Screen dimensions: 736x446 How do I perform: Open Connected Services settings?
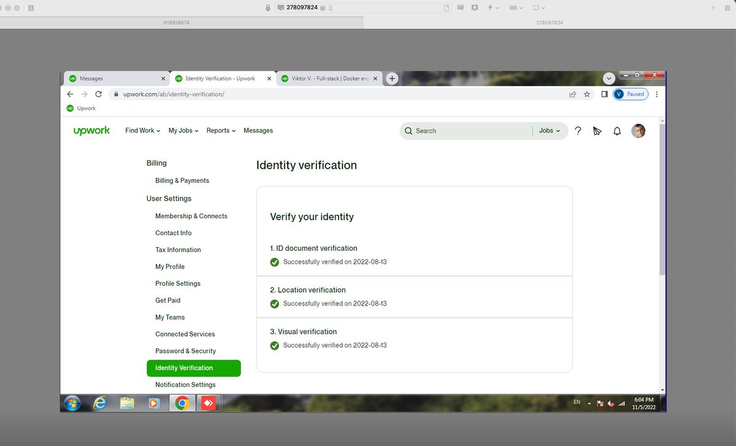[x=185, y=334]
